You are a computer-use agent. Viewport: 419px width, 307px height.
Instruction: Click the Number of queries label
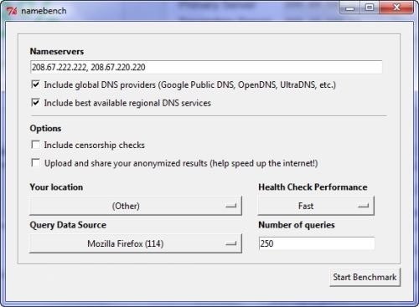(297, 225)
